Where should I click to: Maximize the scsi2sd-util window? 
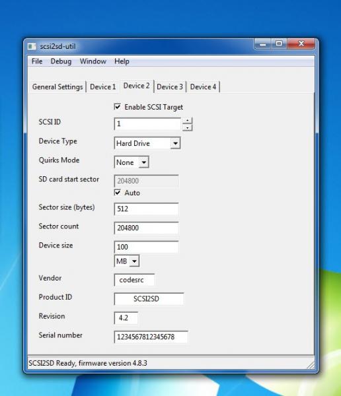pos(279,44)
